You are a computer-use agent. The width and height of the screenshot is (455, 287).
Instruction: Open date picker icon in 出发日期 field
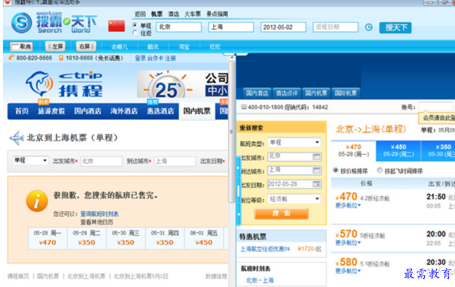(316, 184)
